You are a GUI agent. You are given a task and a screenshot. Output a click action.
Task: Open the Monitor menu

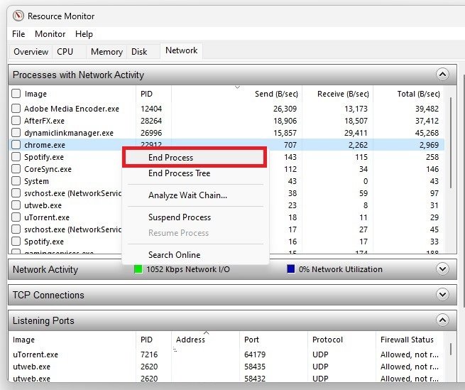click(50, 34)
